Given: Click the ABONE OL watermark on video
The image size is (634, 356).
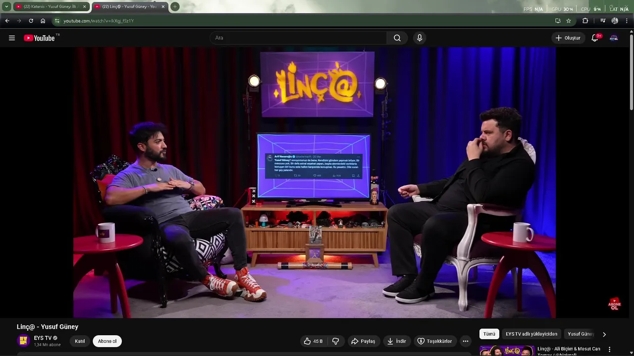Looking at the screenshot, I should click(x=615, y=304).
